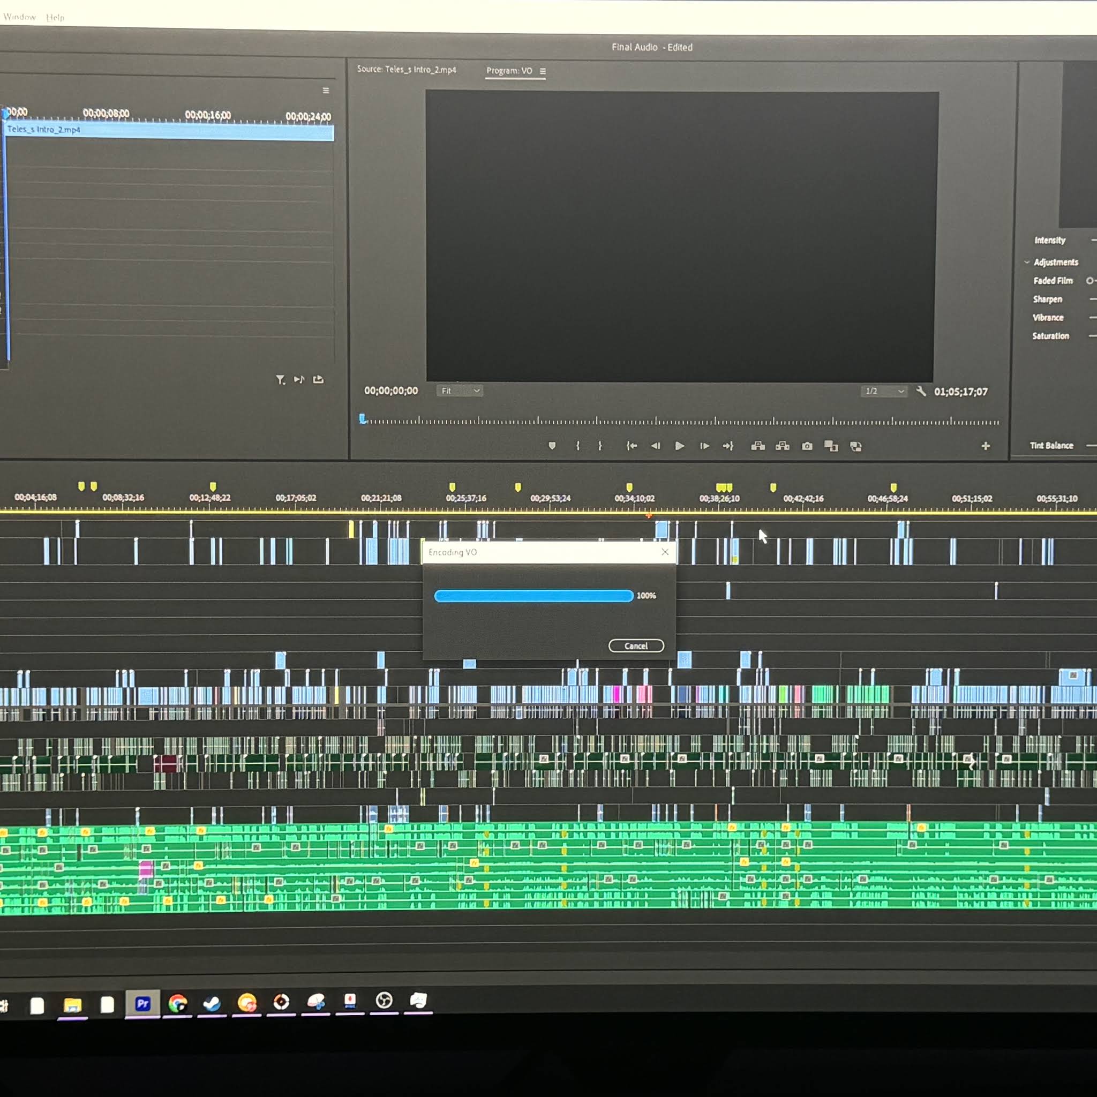
Task: Click the Play button in Program monitor
Action: point(679,446)
